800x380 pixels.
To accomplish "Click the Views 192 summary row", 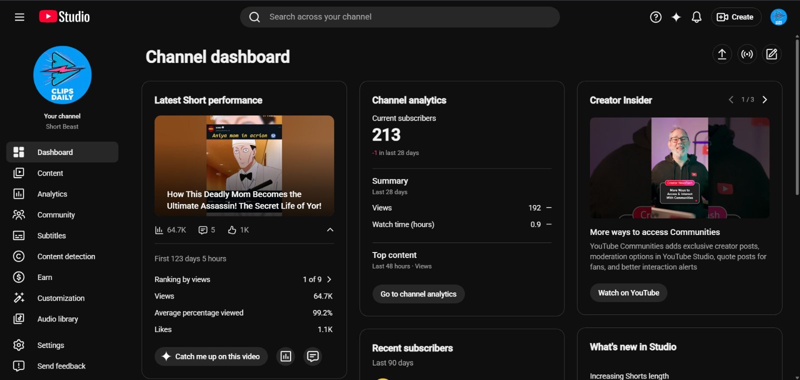I will (462, 207).
